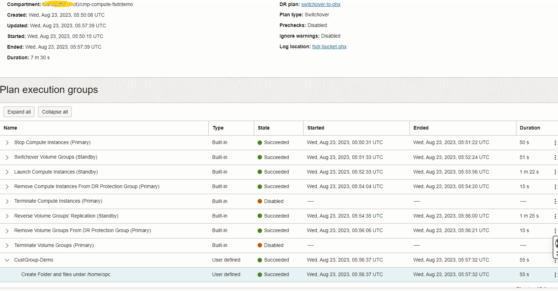This screenshot has height=291, width=558.
Task: Click the Collapse all button
Action: click(x=55, y=112)
